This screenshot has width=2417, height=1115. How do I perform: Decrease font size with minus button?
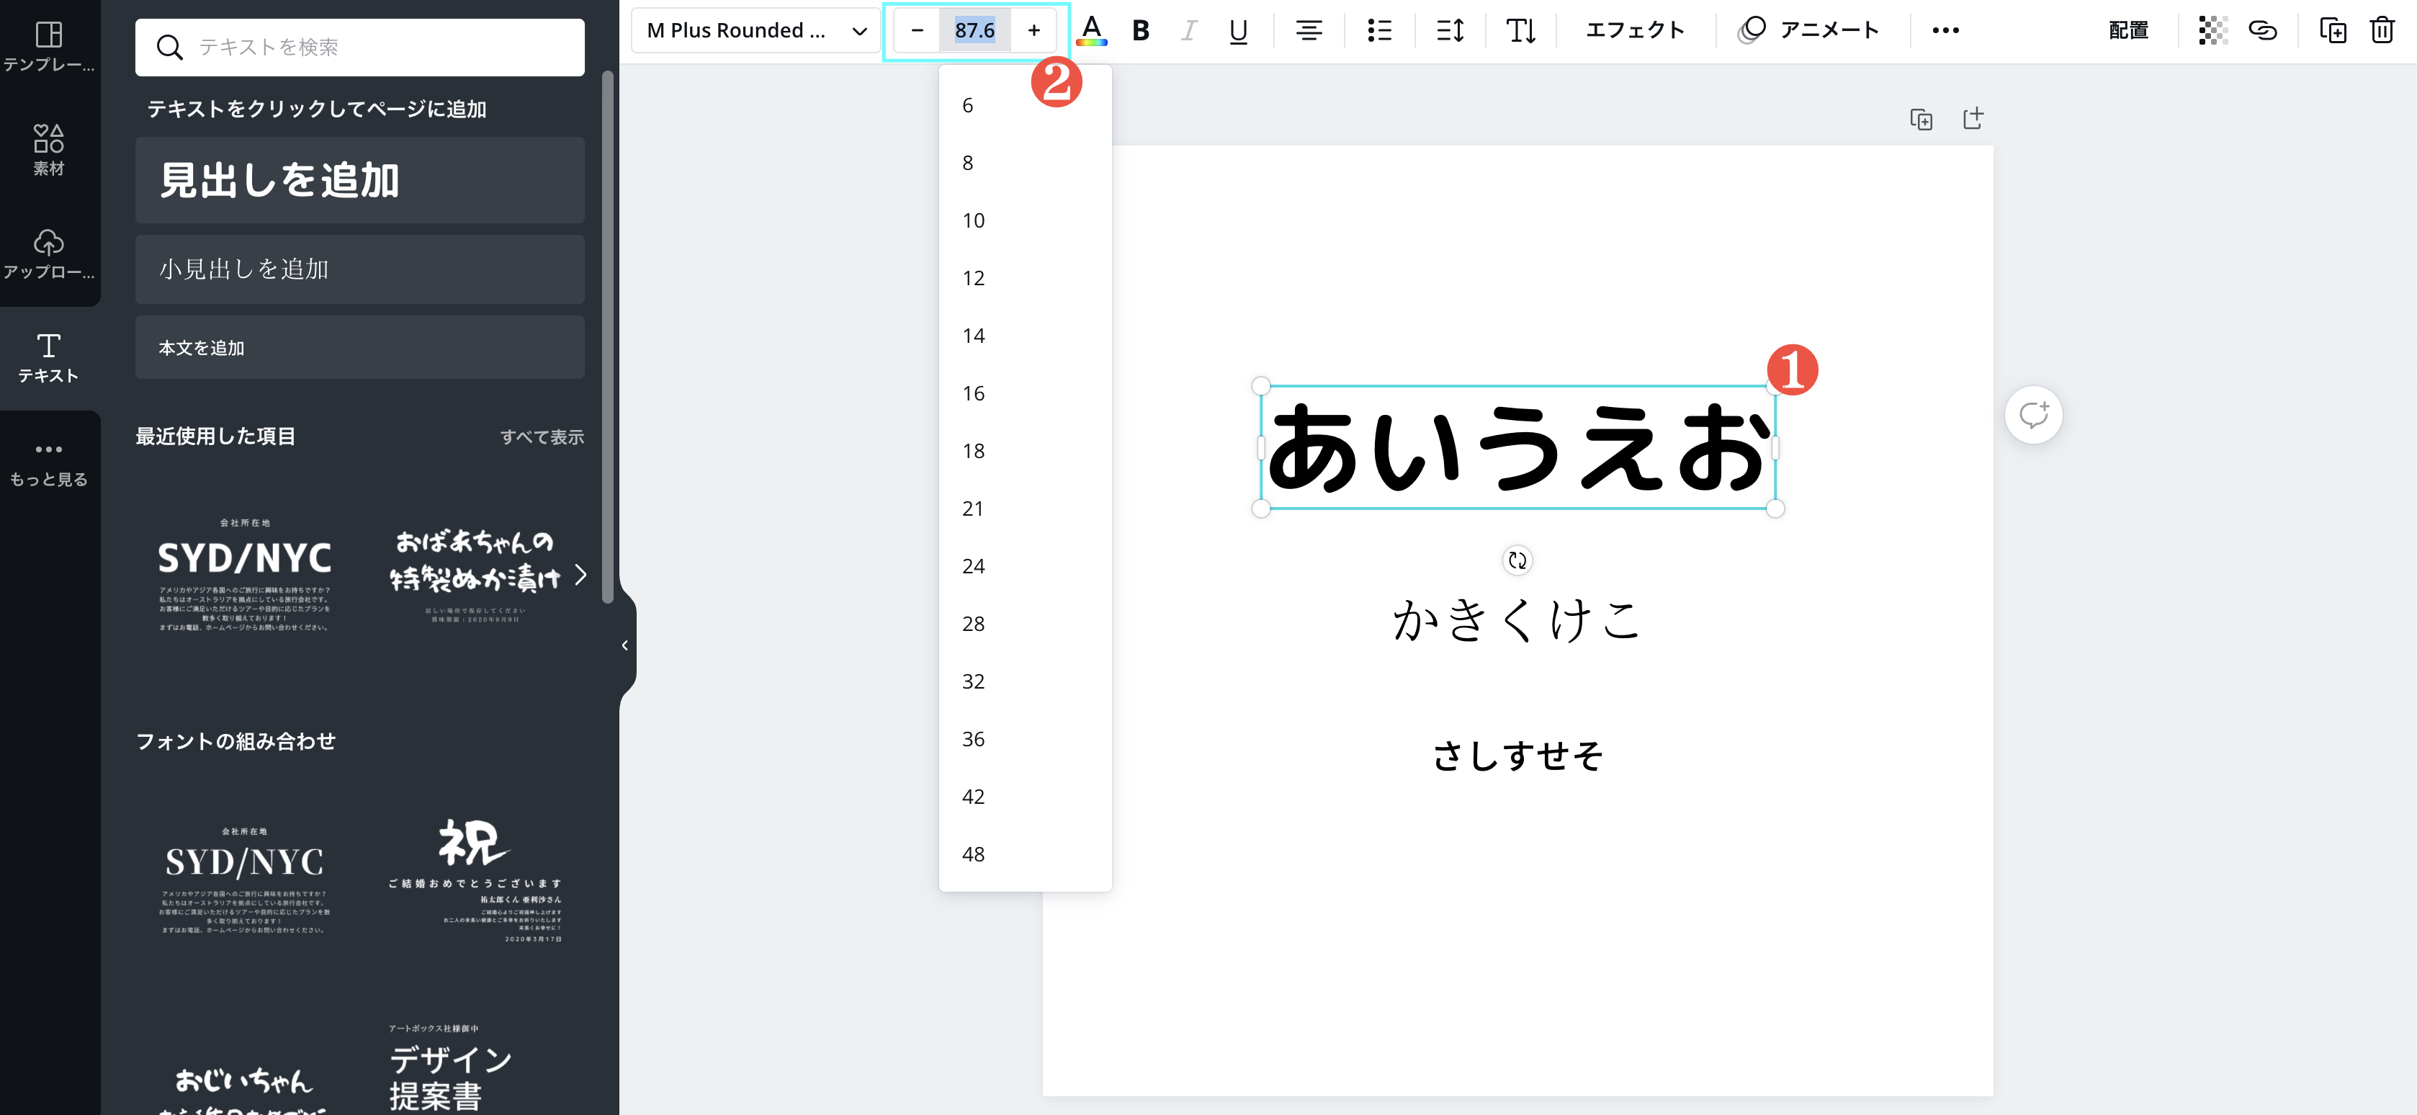point(917,30)
